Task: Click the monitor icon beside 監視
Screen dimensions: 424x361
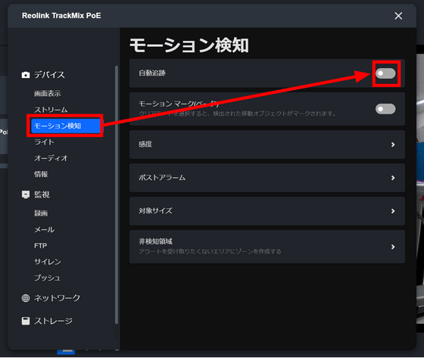Action: click(x=26, y=195)
